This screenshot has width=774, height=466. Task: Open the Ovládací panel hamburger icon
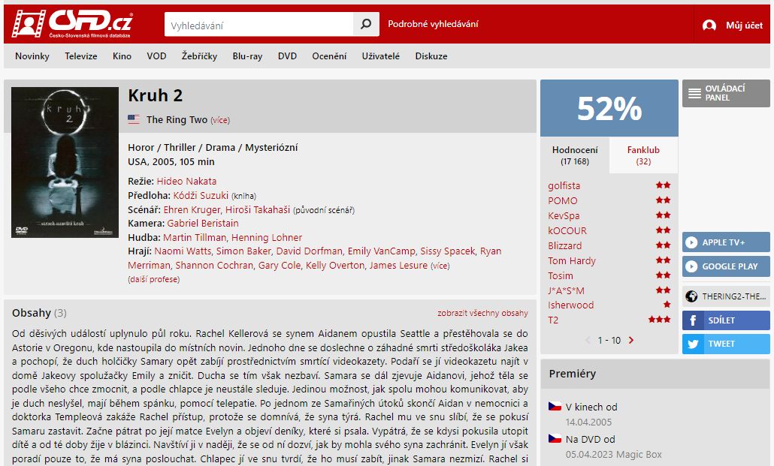pyautogui.click(x=694, y=93)
